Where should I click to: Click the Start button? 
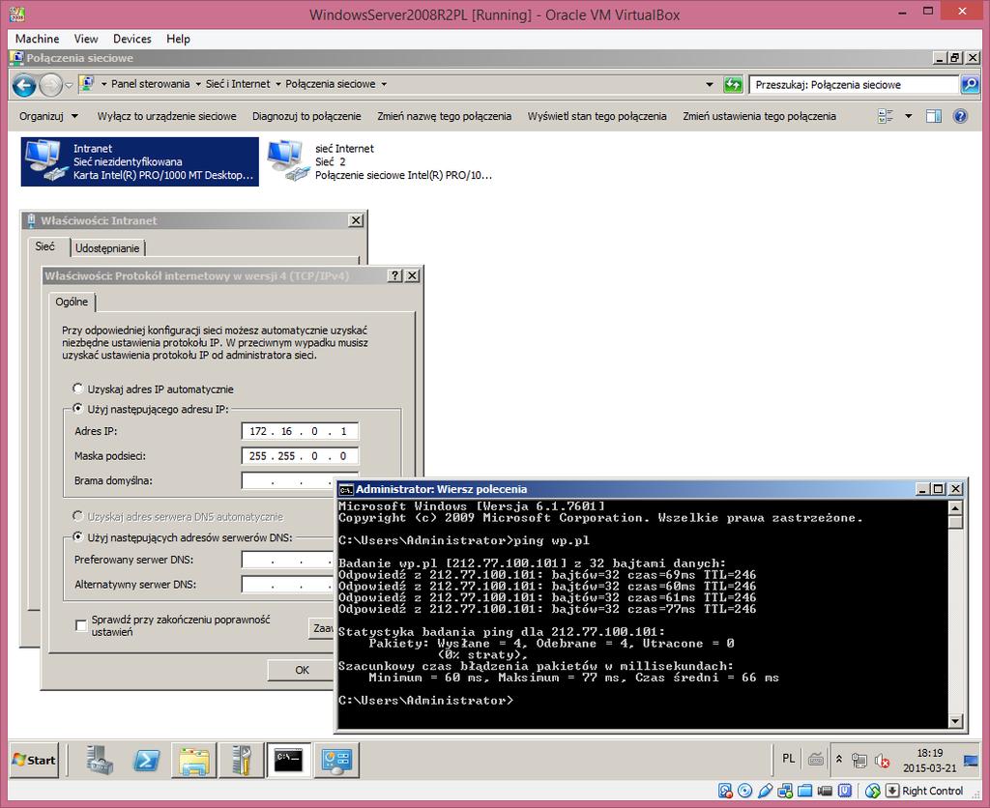point(34,760)
